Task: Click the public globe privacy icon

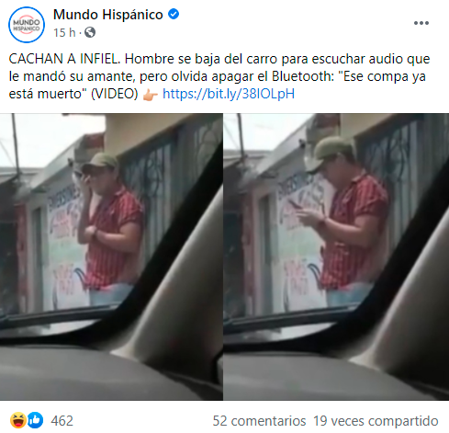Action: coord(90,32)
